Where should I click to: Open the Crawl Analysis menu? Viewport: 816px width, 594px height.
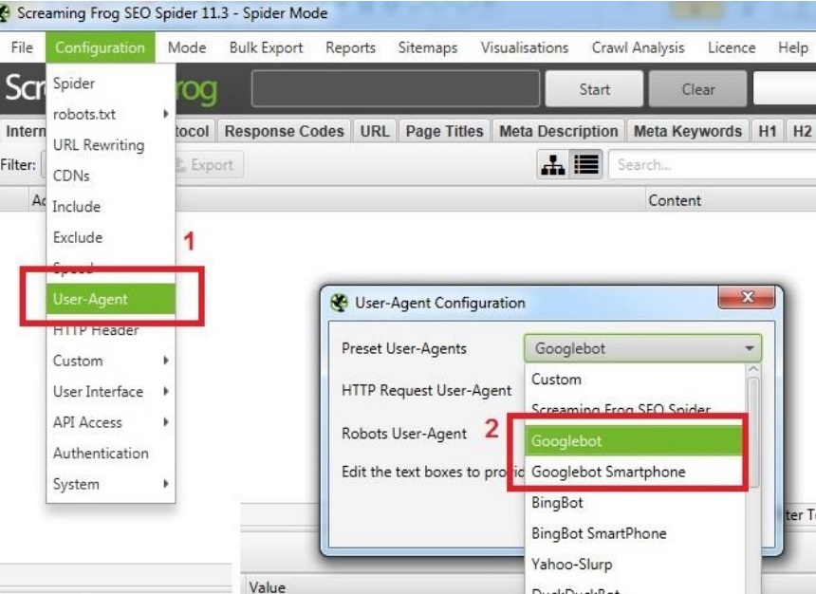pyautogui.click(x=638, y=47)
